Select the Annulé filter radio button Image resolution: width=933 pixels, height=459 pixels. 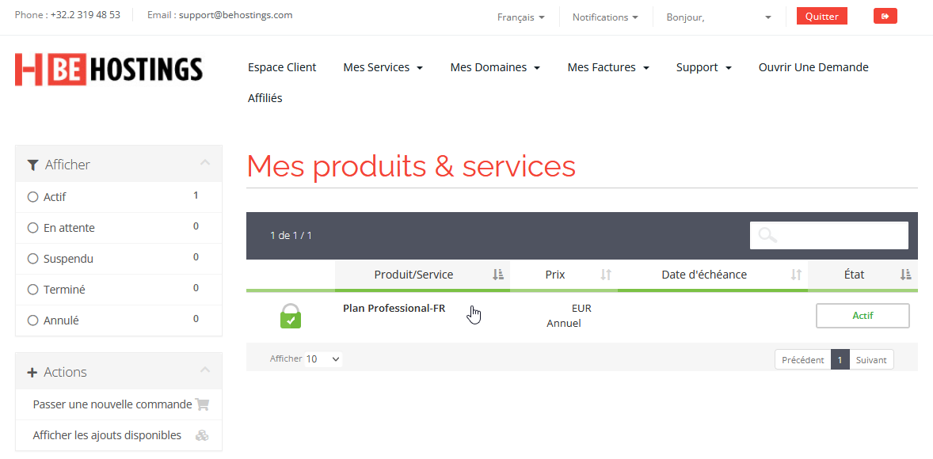[32, 321]
